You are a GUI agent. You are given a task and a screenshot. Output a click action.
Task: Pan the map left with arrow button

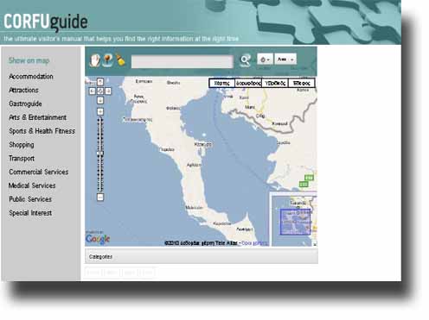click(x=93, y=91)
